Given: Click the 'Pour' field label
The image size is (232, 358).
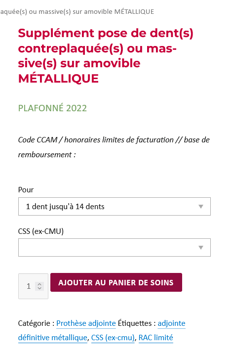Looking at the screenshot, I should click(26, 190).
